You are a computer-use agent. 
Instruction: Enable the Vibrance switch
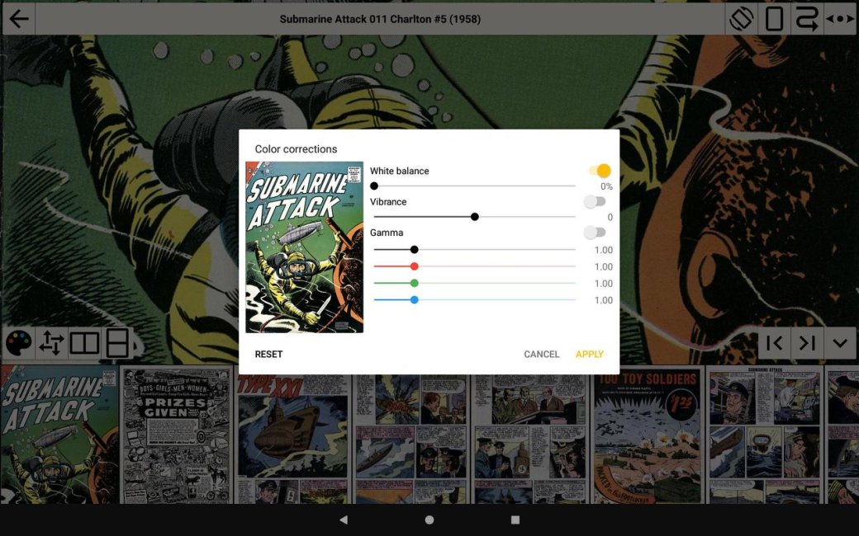(595, 202)
